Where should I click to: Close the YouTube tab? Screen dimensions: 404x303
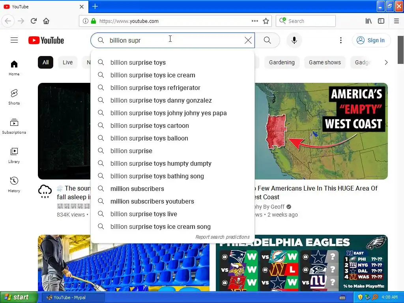point(82,7)
